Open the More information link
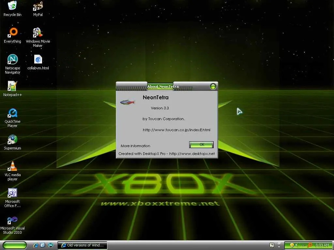Image resolution: width=334 pixels, height=250 pixels. [135, 146]
